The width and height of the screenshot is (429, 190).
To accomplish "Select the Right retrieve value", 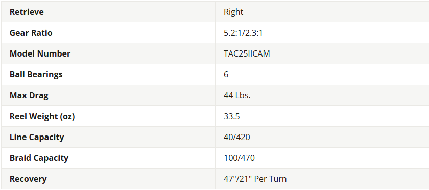I will (233, 12).
